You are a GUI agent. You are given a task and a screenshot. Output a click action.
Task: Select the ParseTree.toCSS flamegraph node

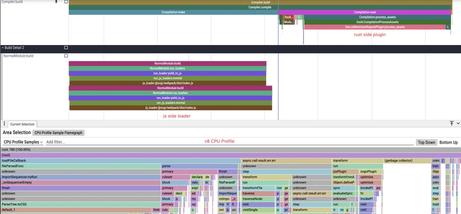coord(80,204)
